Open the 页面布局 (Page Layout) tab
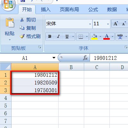 (x=69, y=10)
